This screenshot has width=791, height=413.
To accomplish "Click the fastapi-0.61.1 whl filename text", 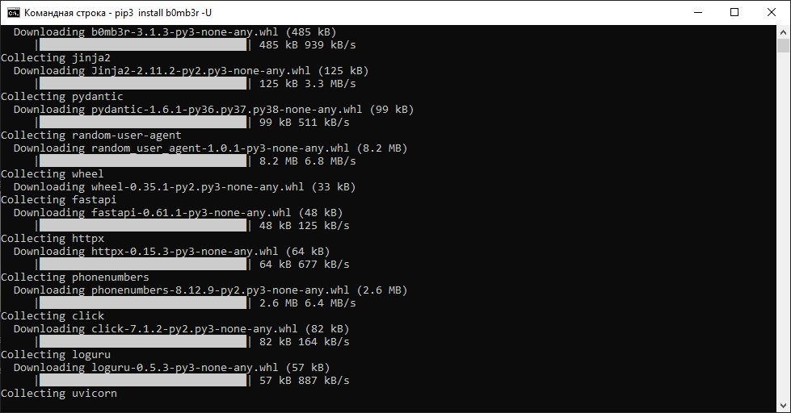I will [x=191, y=213].
